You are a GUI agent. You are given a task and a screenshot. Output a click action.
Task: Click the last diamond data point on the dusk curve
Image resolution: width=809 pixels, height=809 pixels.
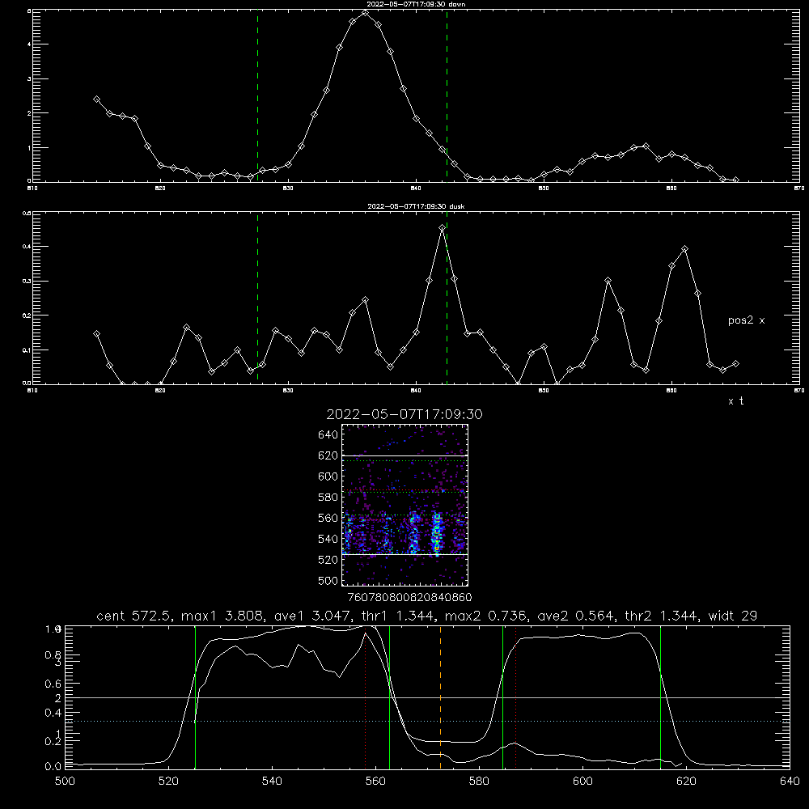tap(735, 364)
